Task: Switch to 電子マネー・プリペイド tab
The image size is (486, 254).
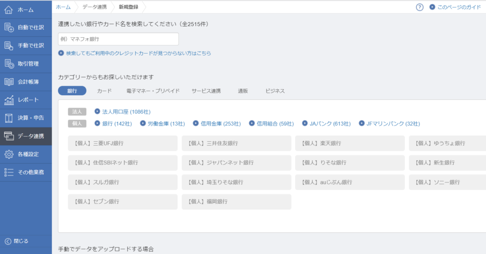Action: point(153,91)
